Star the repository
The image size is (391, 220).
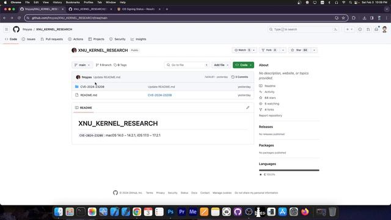pos(300,50)
